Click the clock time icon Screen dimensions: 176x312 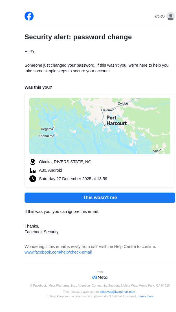[33, 179]
